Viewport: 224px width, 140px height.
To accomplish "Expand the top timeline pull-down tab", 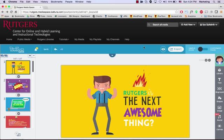I will point(112,55).
